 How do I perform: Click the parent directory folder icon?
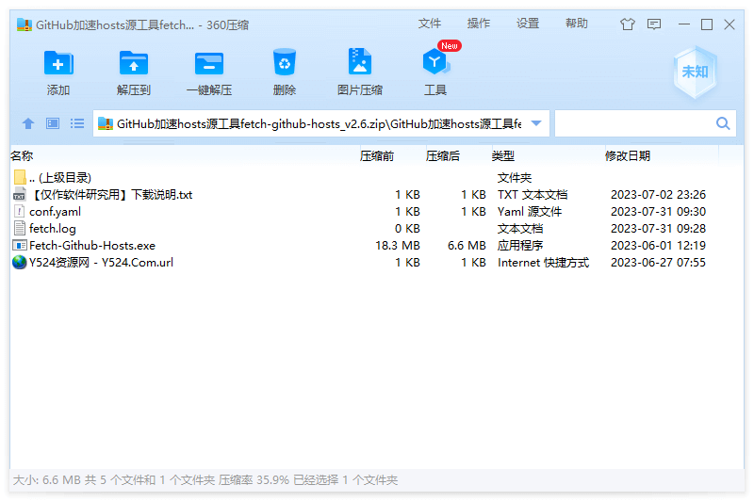point(20,177)
